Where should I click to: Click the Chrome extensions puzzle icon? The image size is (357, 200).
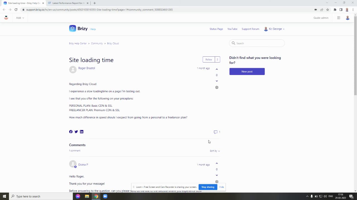pos(335,9)
